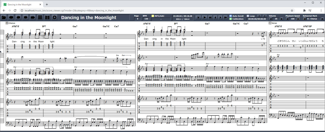The image size is (325, 132).
Task: Jump to last page double-right arrow
Action: 33,17
